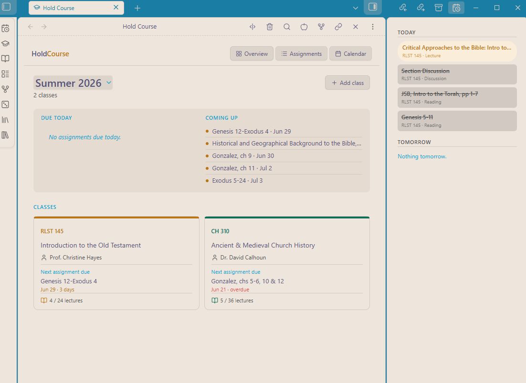The width and height of the screenshot is (526, 383).
Task: Toggle completed Genesis 5-11 reading item
Action: 457,121
